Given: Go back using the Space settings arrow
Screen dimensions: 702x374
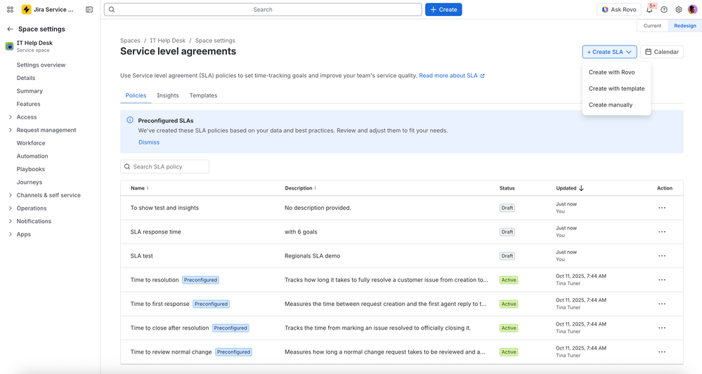Looking at the screenshot, I should 10,29.
